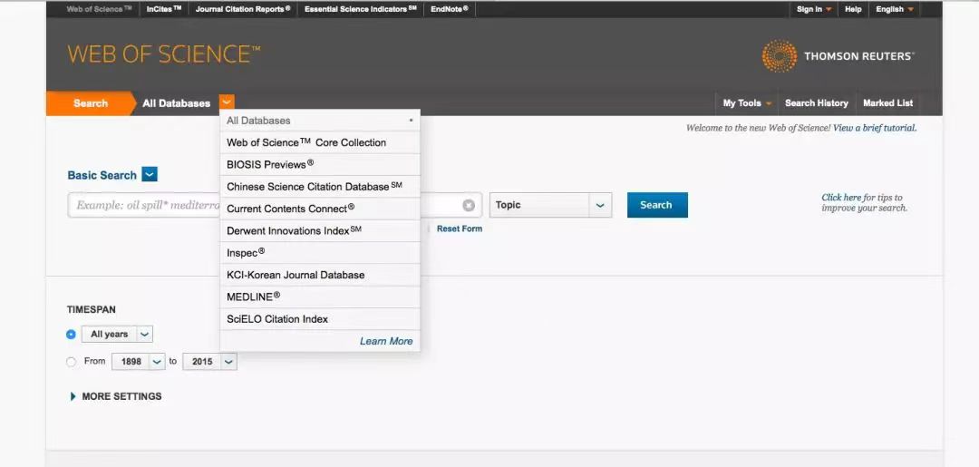Click the Basic Search label
Viewport: 979px width, 467px height.
pyautogui.click(x=102, y=175)
